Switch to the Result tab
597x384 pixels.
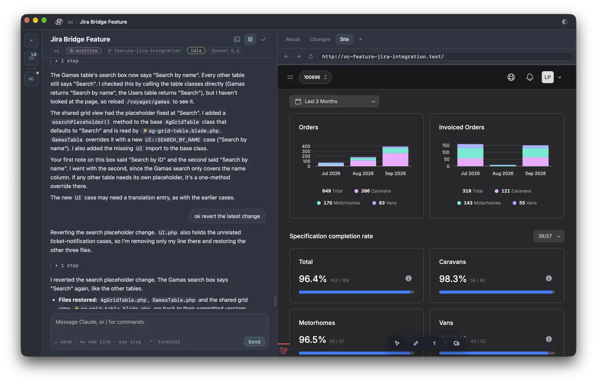click(x=293, y=39)
